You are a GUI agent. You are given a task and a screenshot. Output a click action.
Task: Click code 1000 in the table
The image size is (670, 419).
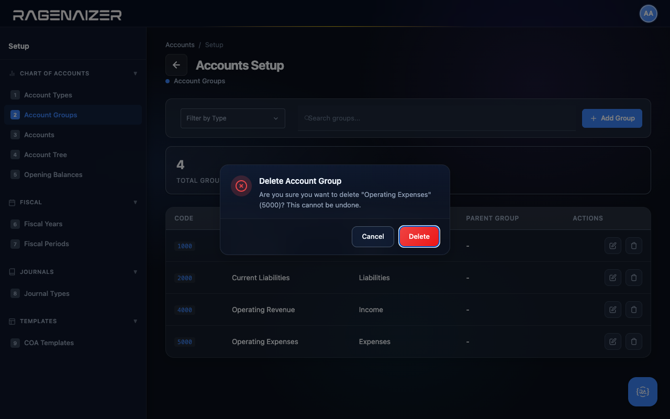coord(185,246)
